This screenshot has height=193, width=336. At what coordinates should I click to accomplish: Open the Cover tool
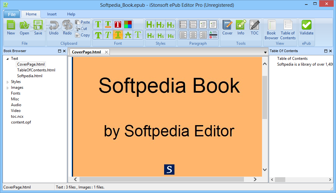(227, 28)
